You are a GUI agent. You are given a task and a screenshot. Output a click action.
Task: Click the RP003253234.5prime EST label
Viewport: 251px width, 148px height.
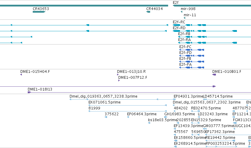point(225,144)
